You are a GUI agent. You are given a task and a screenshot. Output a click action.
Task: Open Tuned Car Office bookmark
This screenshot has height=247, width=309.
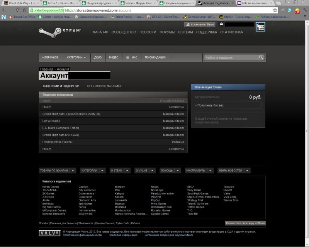click(x=22, y=17)
